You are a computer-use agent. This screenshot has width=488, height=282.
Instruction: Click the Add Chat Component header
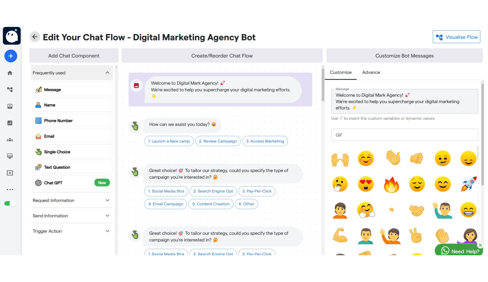point(74,56)
